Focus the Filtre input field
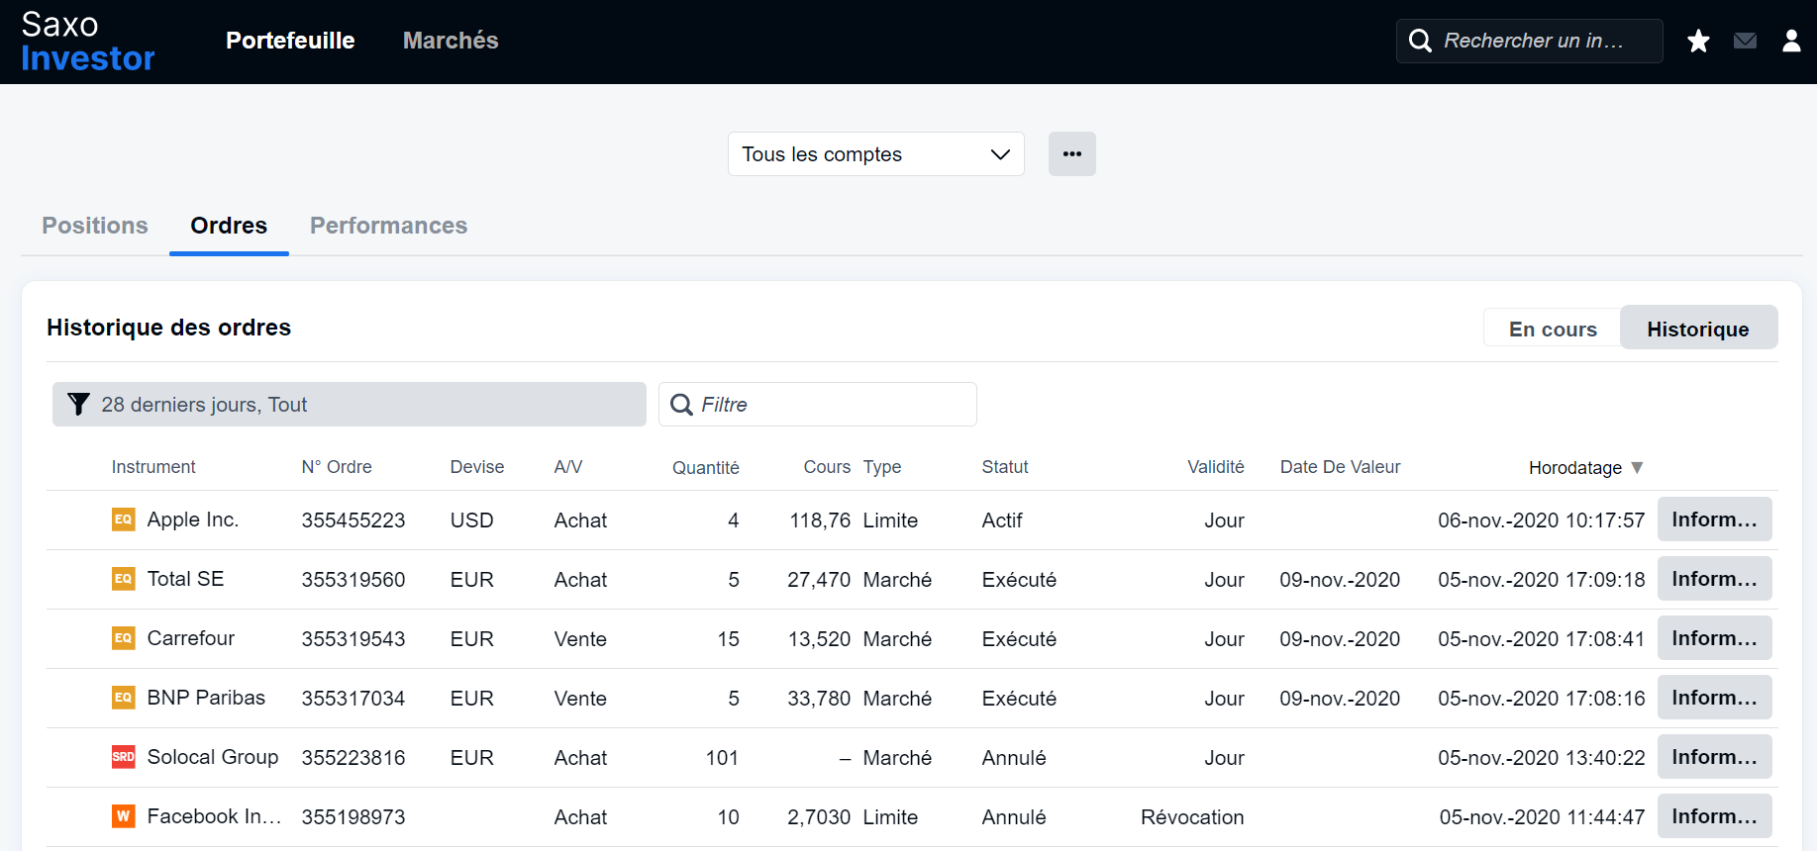This screenshot has height=851, width=1817. pyautogui.click(x=818, y=404)
